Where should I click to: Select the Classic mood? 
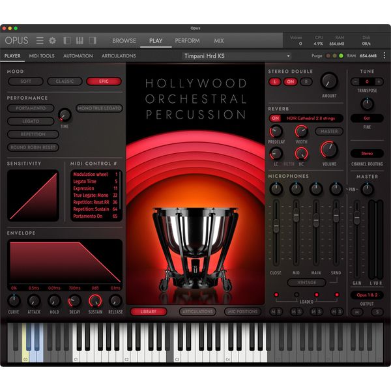coord(65,81)
